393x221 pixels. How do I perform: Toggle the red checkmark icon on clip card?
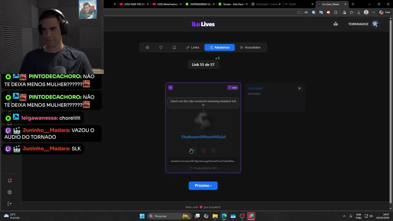[x=203, y=151]
